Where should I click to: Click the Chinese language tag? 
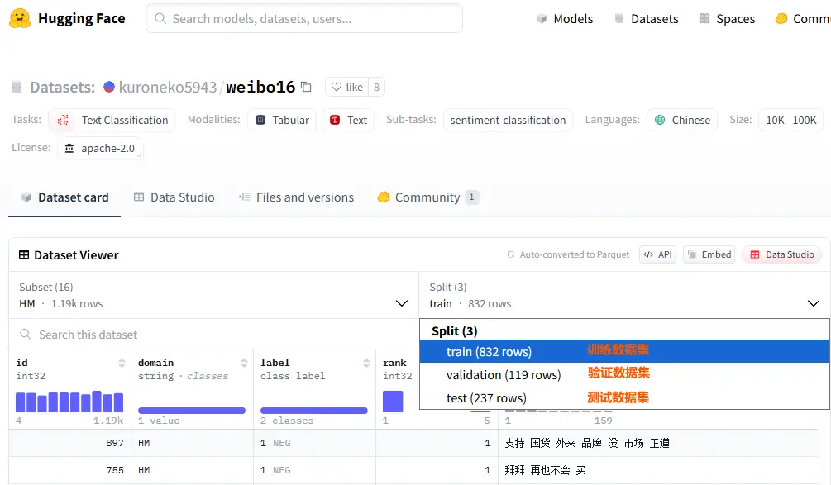point(682,120)
